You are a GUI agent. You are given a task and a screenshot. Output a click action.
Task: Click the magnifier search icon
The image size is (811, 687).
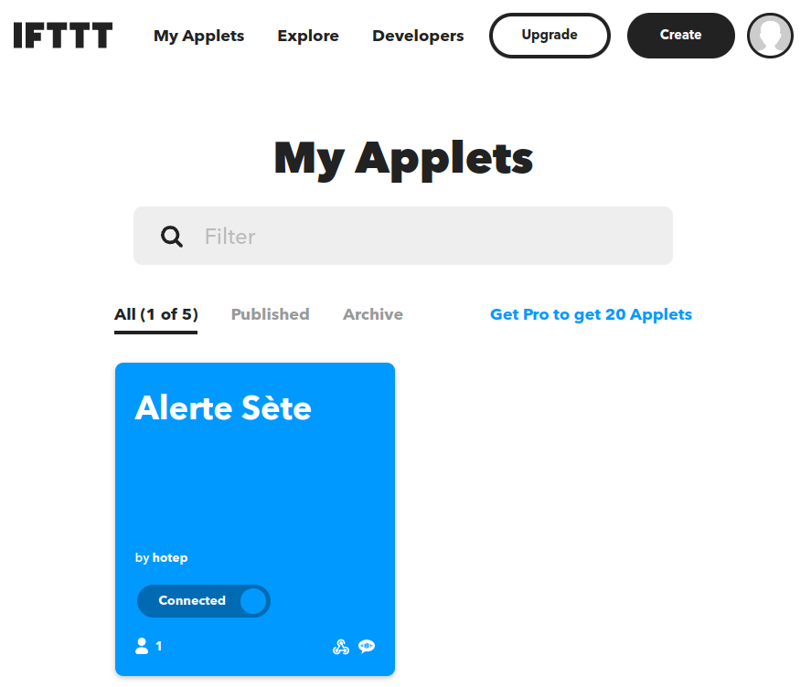tap(172, 237)
